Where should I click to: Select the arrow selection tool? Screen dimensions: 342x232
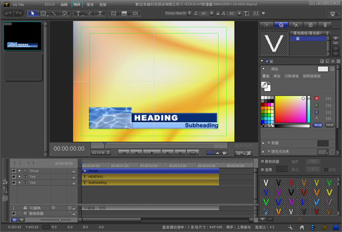click(x=33, y=13)
